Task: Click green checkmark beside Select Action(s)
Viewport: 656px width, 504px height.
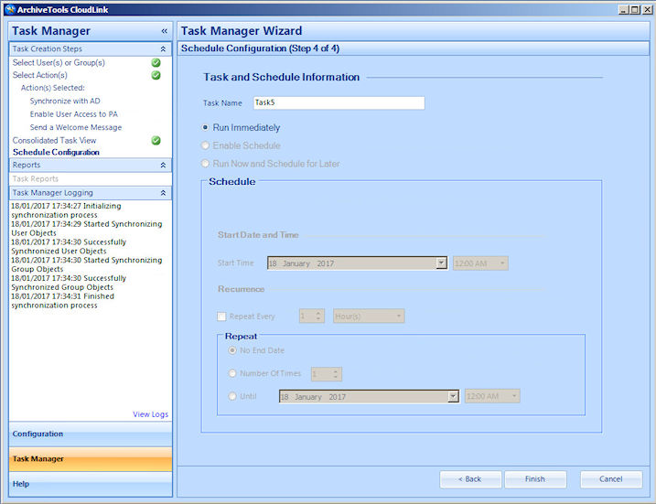Action: coord(156,75)
